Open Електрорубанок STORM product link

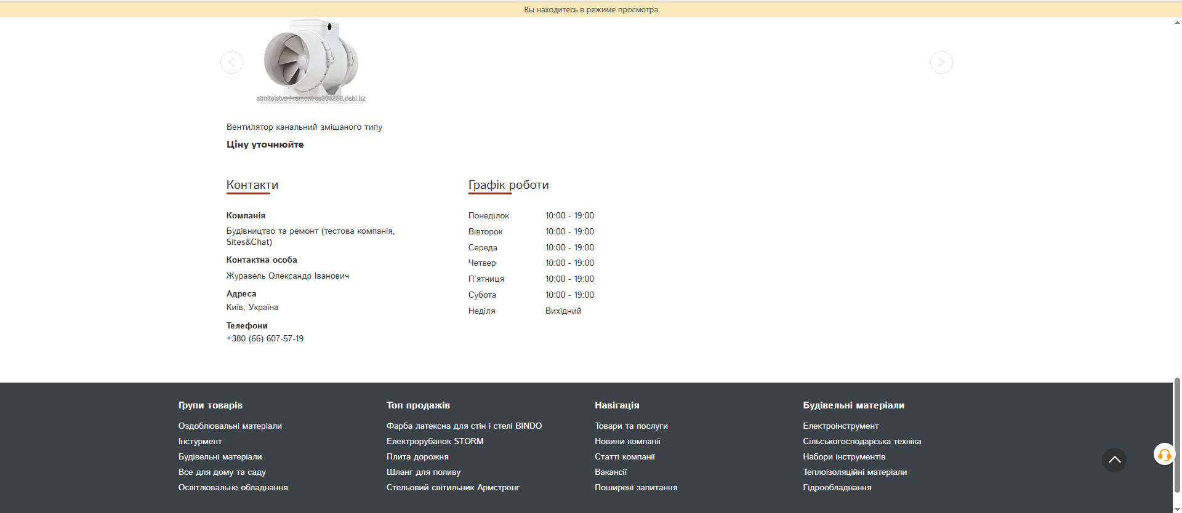point(435,442)
